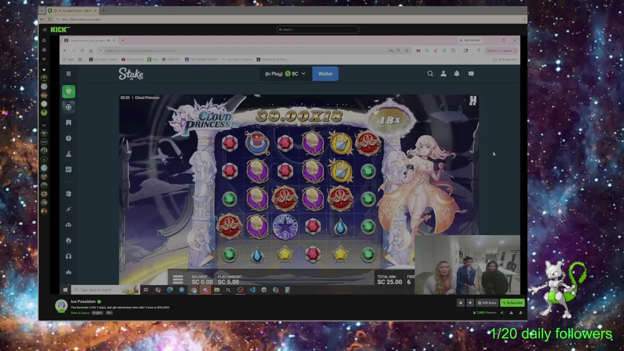Click the Kick home sidebar icon

44,40
